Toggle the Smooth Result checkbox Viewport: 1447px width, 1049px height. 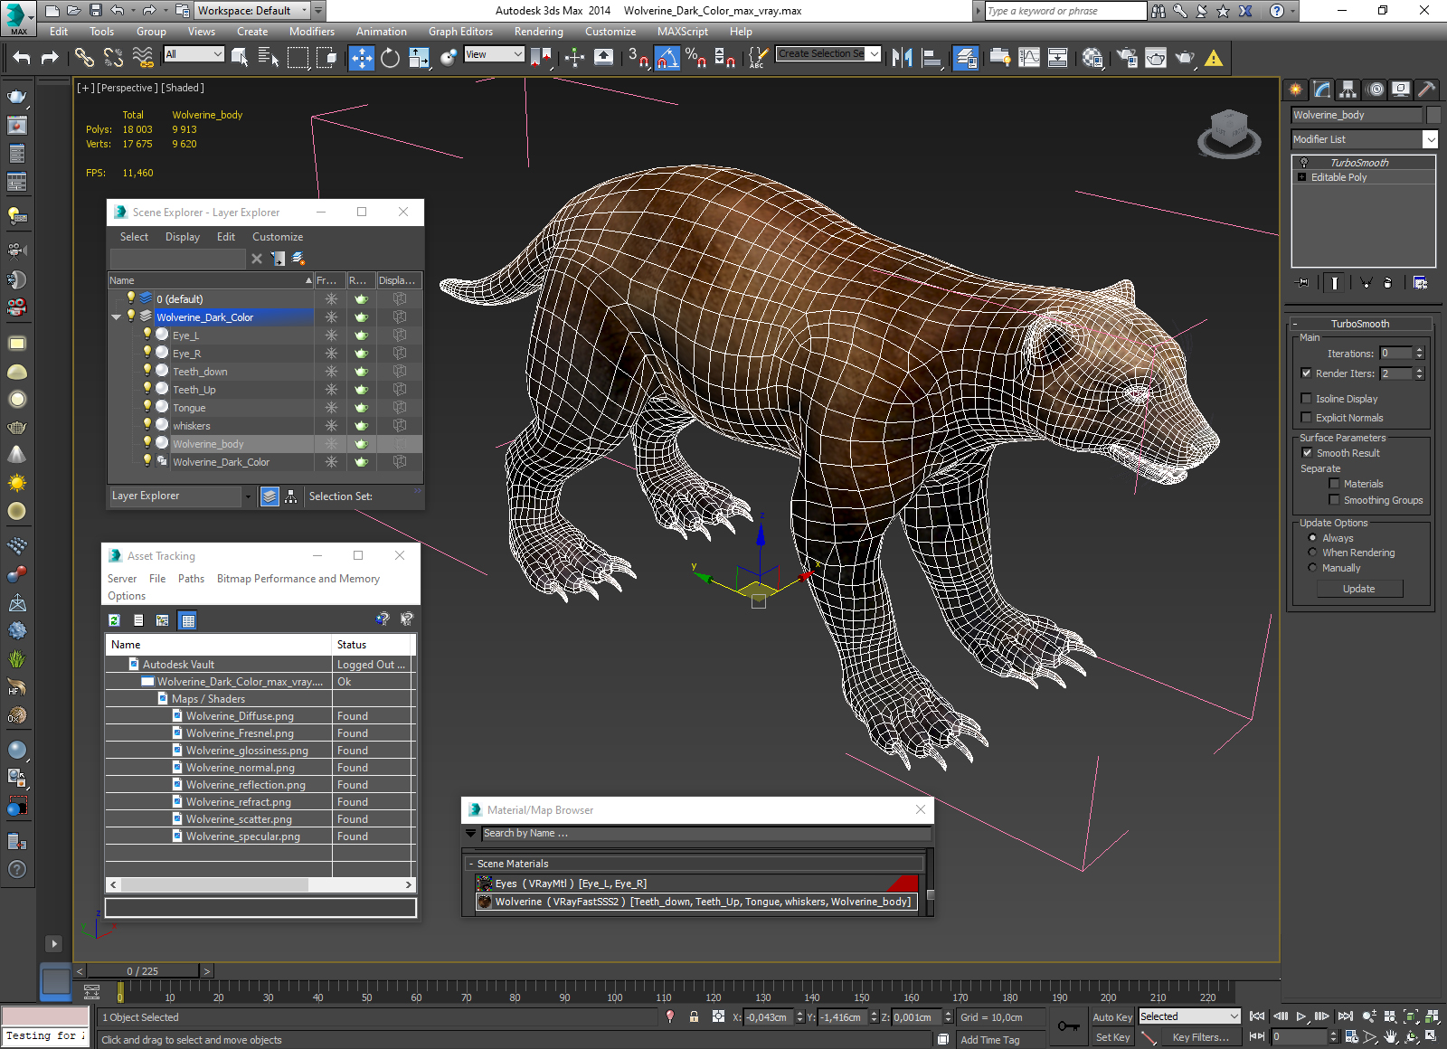1307,453
